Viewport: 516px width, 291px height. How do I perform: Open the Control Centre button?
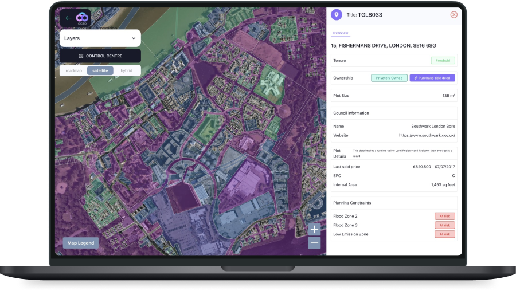tap(100, 56)
